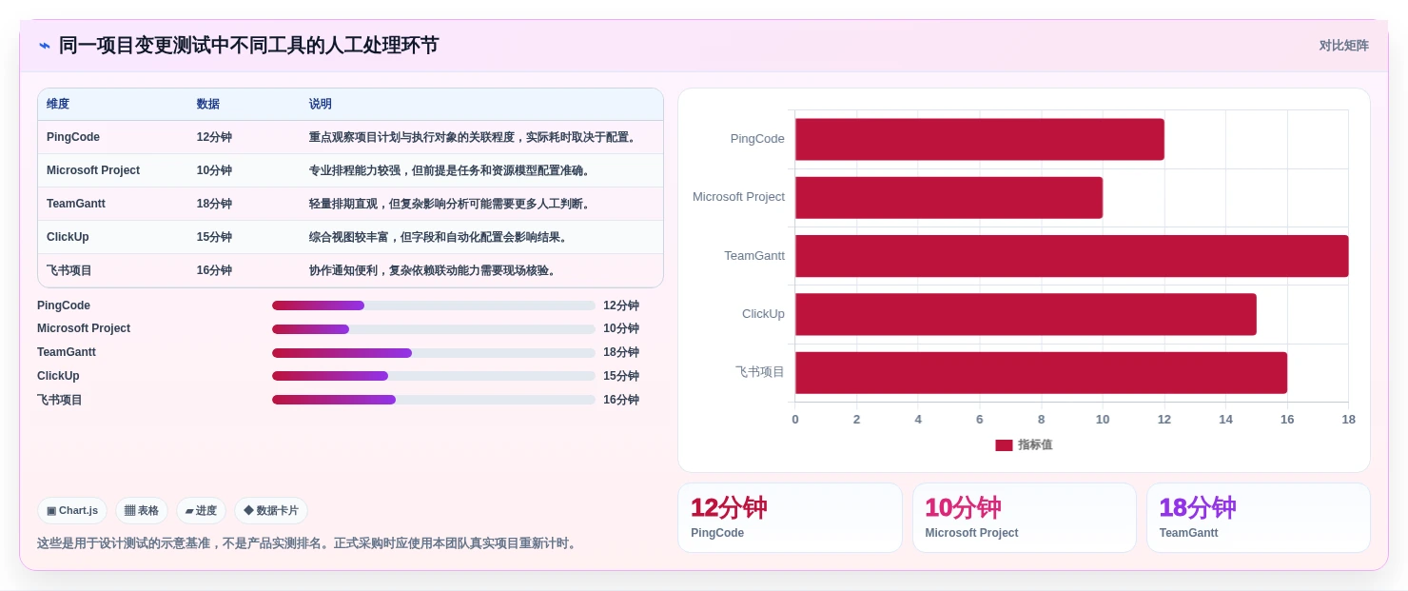Select the Microsoft Project table row name
This screenshot has height=591, width=1408.
click(x=93, y=170)
